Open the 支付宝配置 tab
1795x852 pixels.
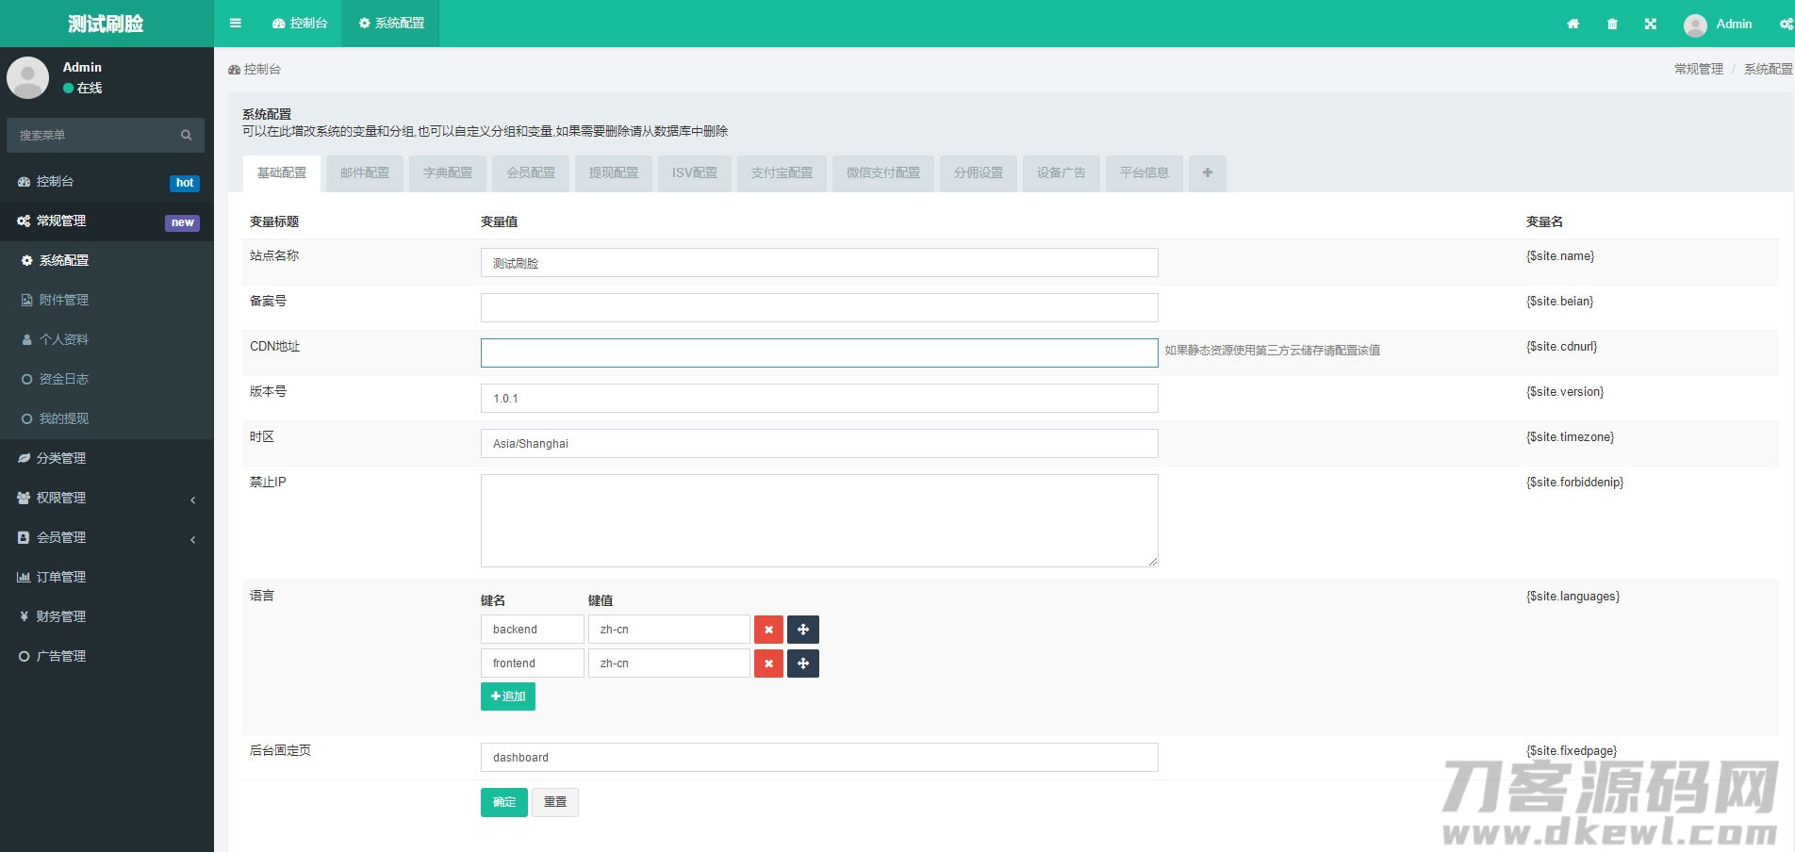point(782,173)
